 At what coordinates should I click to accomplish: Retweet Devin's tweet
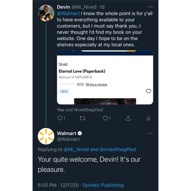83,118
